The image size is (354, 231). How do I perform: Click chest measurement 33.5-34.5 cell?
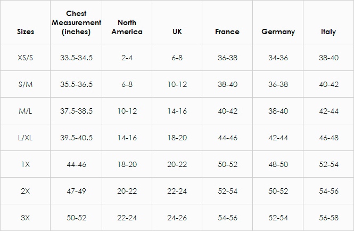(76, 58)
